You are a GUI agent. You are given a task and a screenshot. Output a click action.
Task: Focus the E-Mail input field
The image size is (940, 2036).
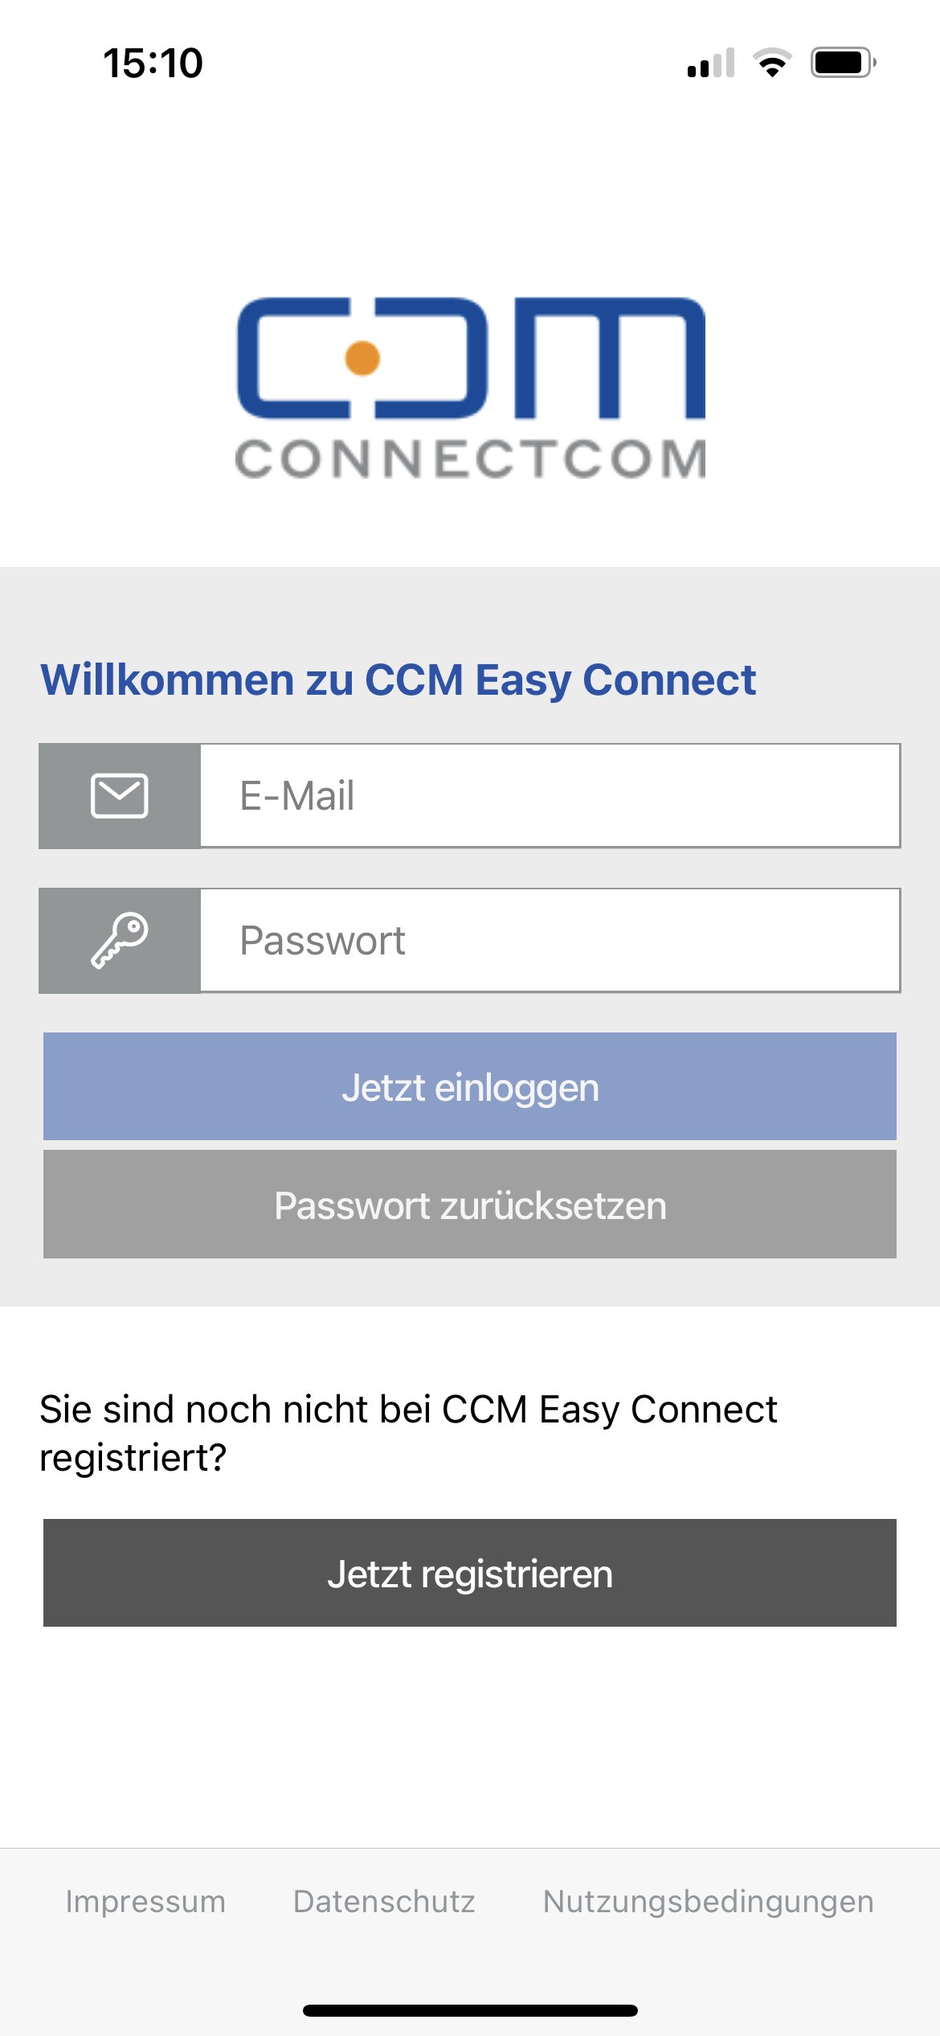550,796
